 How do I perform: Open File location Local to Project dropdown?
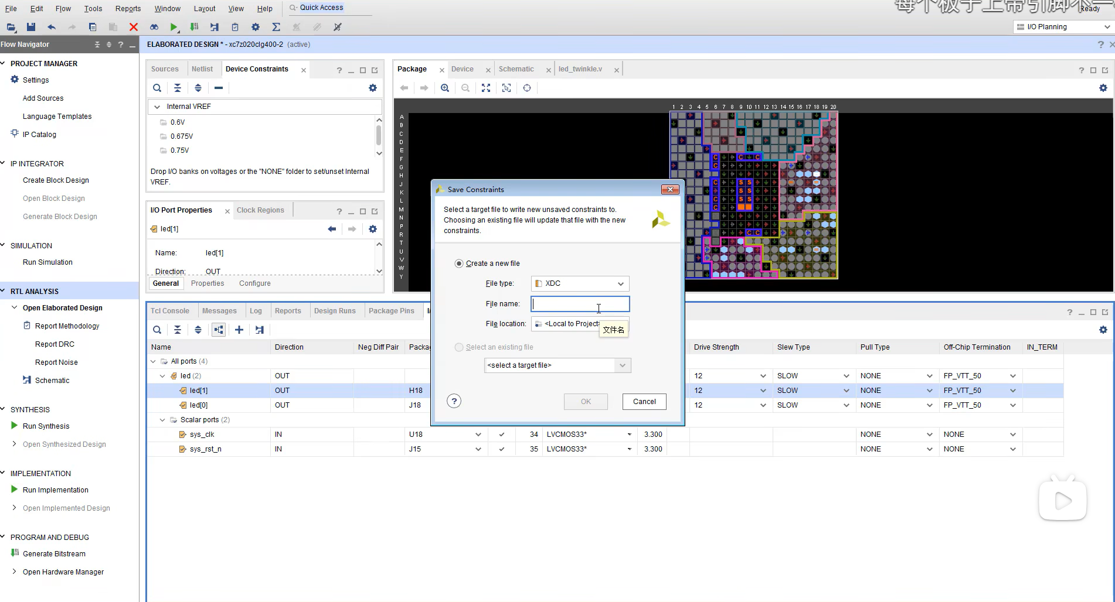pyautogui.click(x=580, y=324)
